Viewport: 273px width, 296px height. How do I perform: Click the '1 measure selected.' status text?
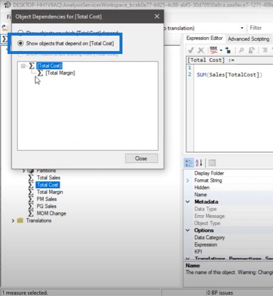point(25,293)
